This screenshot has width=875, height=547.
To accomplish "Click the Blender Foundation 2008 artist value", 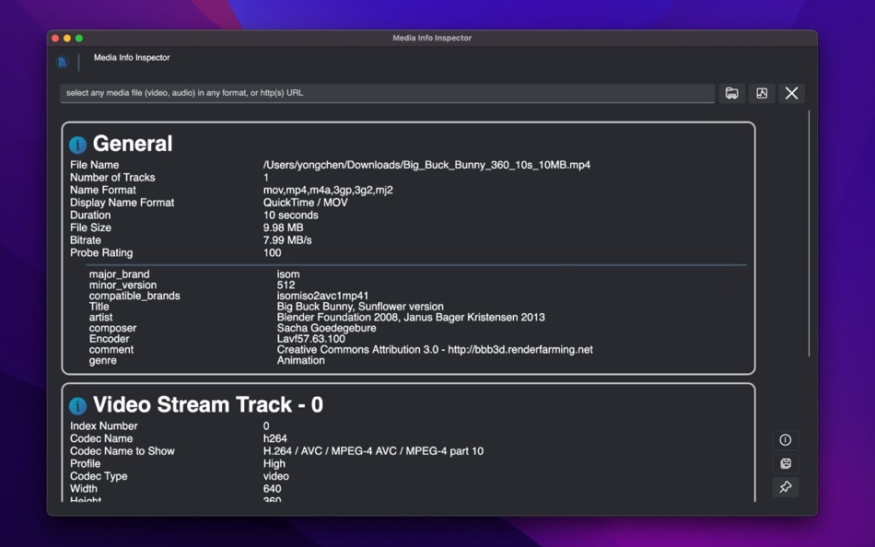I will coord(411,317).
